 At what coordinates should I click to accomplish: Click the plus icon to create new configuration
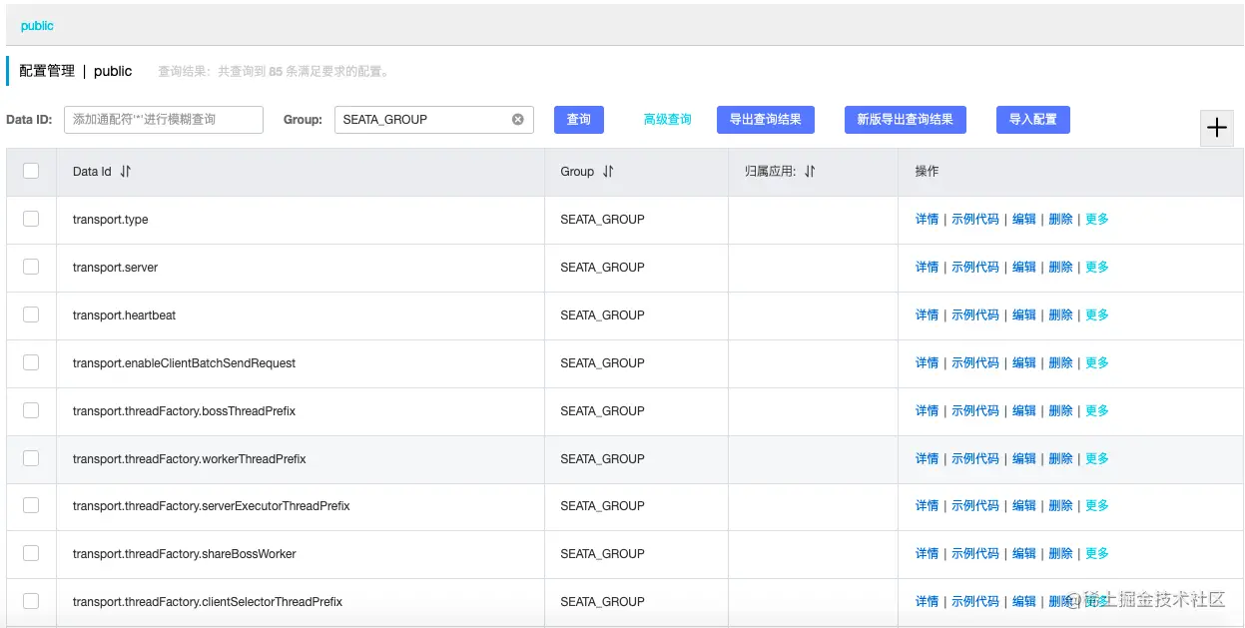pos(1216,128)
